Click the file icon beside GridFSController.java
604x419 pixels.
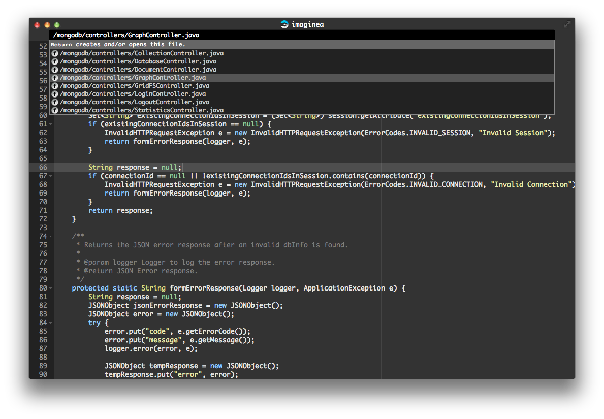pyautogui.click(x=55, y=86)
